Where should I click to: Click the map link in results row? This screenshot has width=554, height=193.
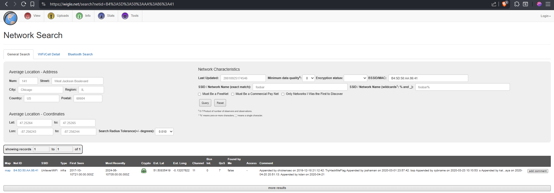tap(8, 170)
